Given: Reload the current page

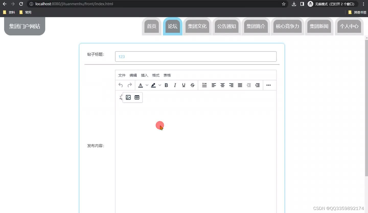Looking at the screenshot, I should pyautogui.click(x=21, y=4).
